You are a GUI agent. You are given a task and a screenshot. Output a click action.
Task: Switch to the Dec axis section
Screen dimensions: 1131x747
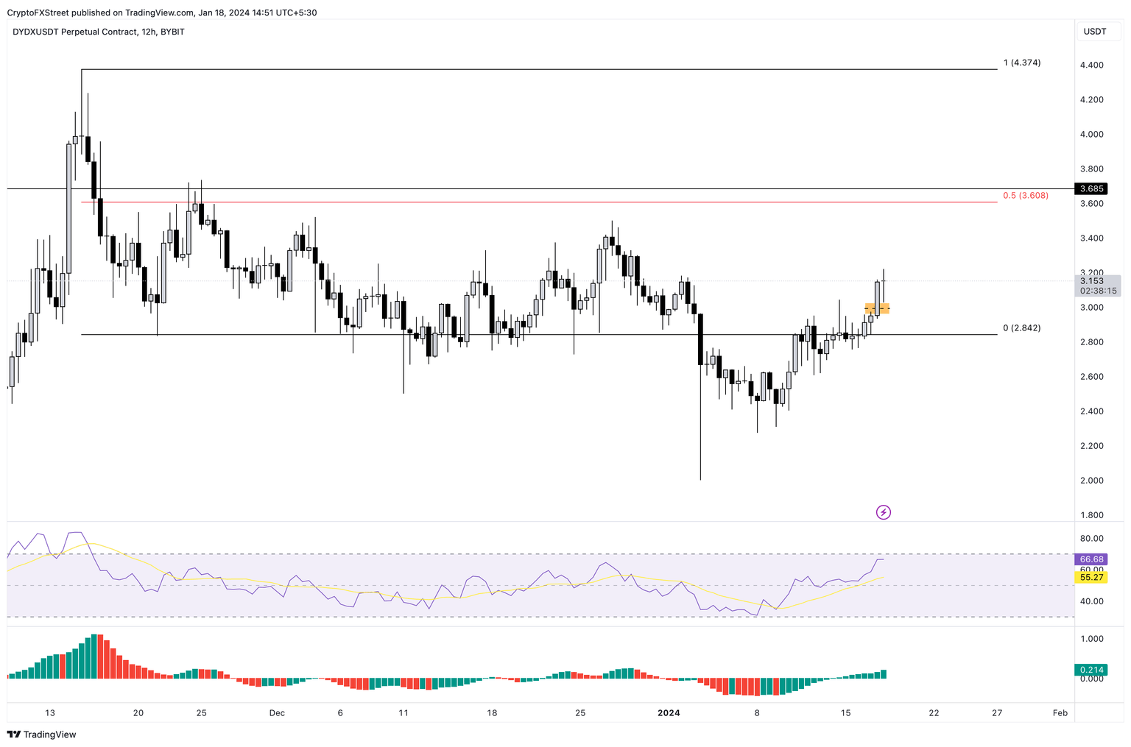[277, 712]
